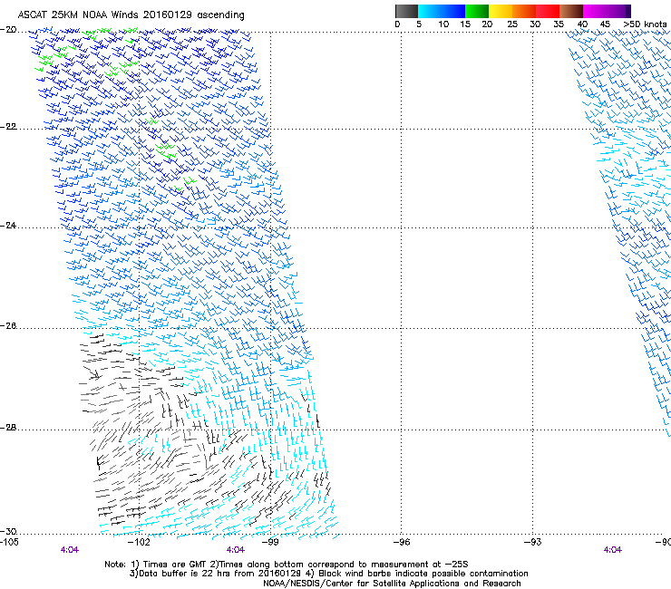Click the plot title 'ASCAT 25KM NOAA Winds 20160129 ascending'
Image resolution: width=671 pixels, height=589 pixels.
[x=131, y=15]
